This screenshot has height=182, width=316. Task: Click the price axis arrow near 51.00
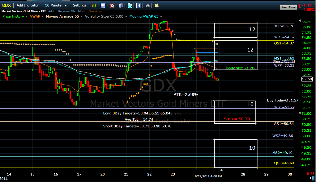tap(300, 113)
